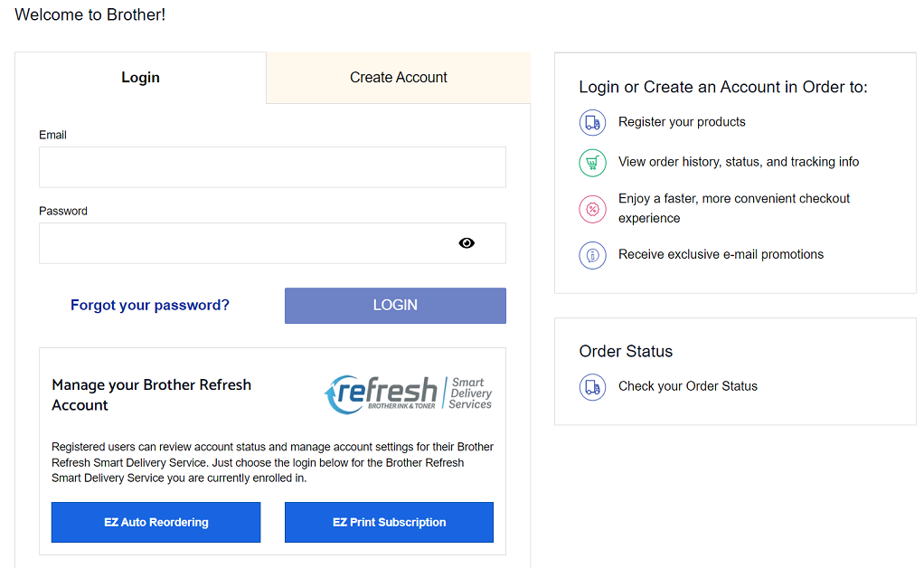Click Receive exclusive e-mail promotions text
The height and width of the screenshot is (568, 924).
pos(721,255)
